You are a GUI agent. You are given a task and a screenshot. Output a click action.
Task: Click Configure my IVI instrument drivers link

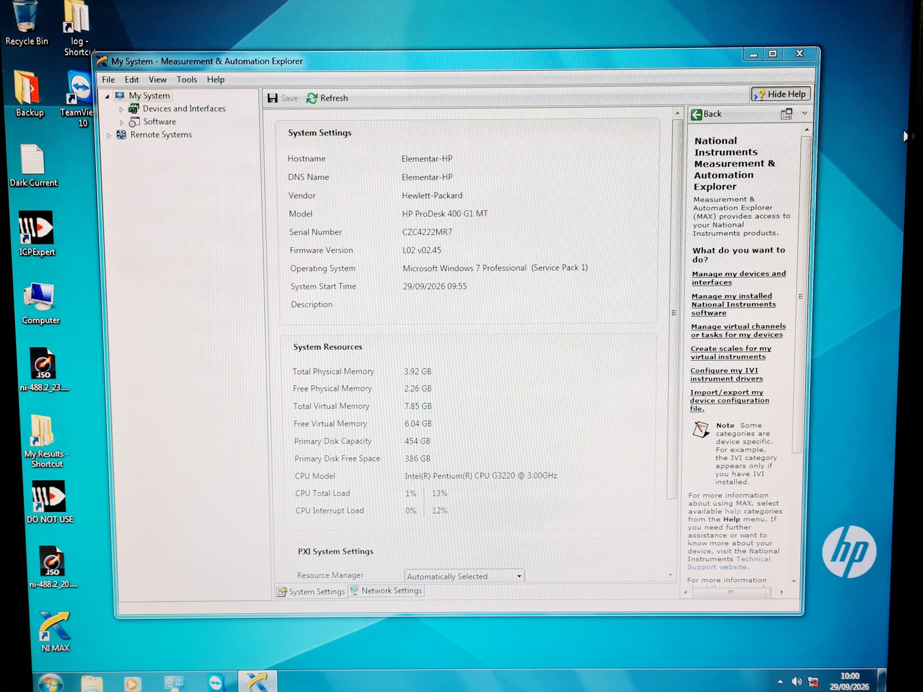click(x=726, y=374)
